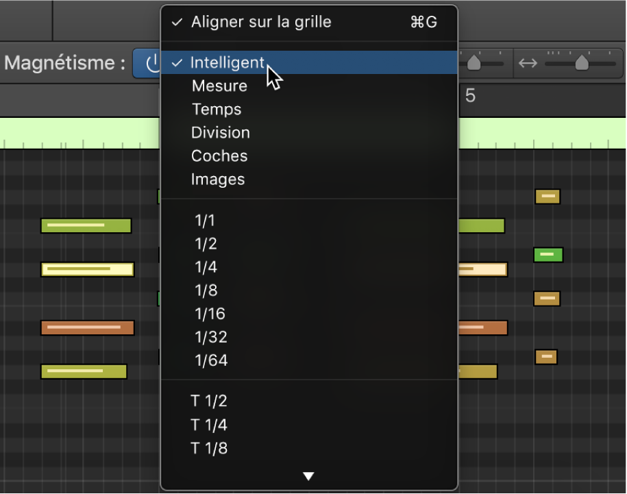
Task: Open the Magnétisme menu option Division
Action: coord(220,132)
